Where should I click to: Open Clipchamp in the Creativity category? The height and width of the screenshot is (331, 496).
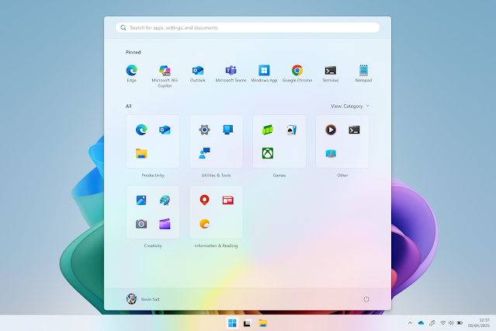pos(165,224)
